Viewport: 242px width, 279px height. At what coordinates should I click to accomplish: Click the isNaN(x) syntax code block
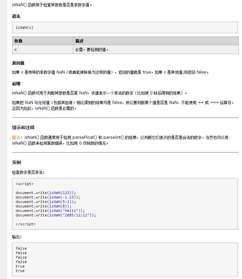pyautogui.click(x=125, y=27)
